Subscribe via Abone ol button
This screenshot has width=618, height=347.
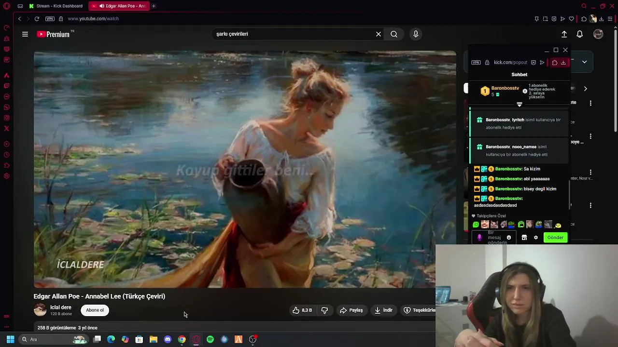click(x=95, y=310)
